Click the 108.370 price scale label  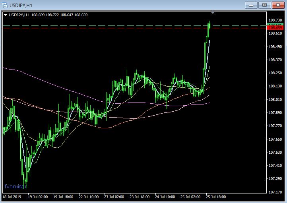click(x=275, y=60)
